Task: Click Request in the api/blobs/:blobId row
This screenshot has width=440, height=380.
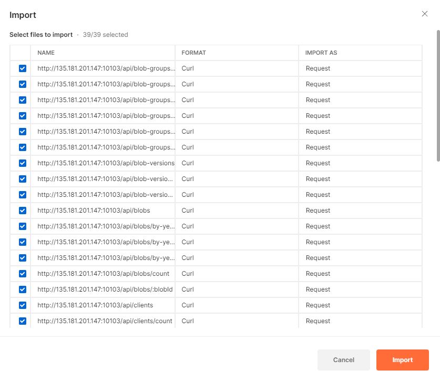Action: pyautogui.click(x=318, y=289)
